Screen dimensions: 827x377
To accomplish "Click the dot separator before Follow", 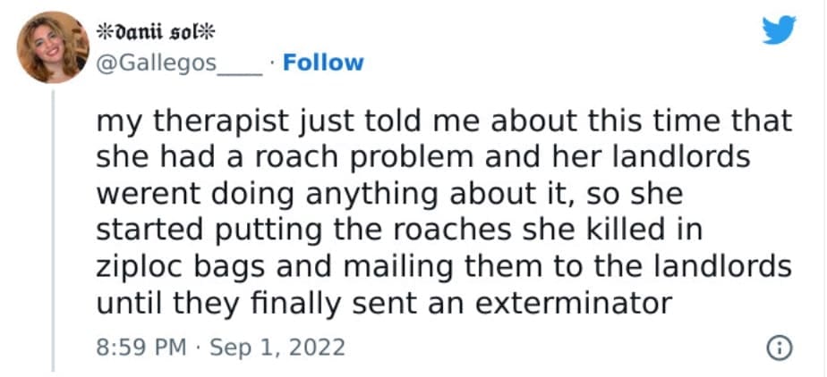I will (273, 63).
